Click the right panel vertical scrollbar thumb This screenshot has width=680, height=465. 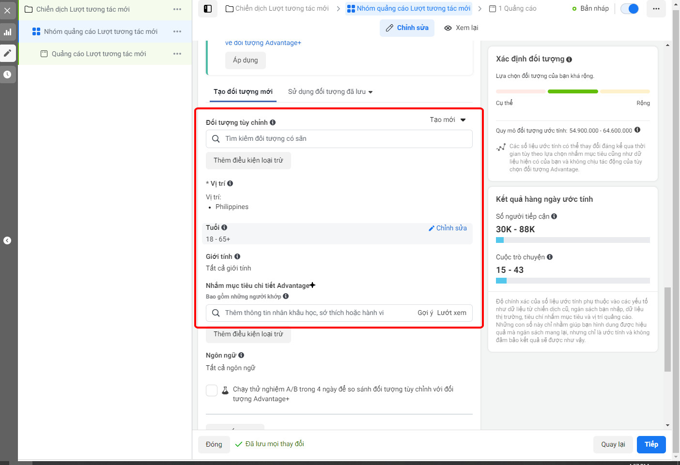point(667,329)
